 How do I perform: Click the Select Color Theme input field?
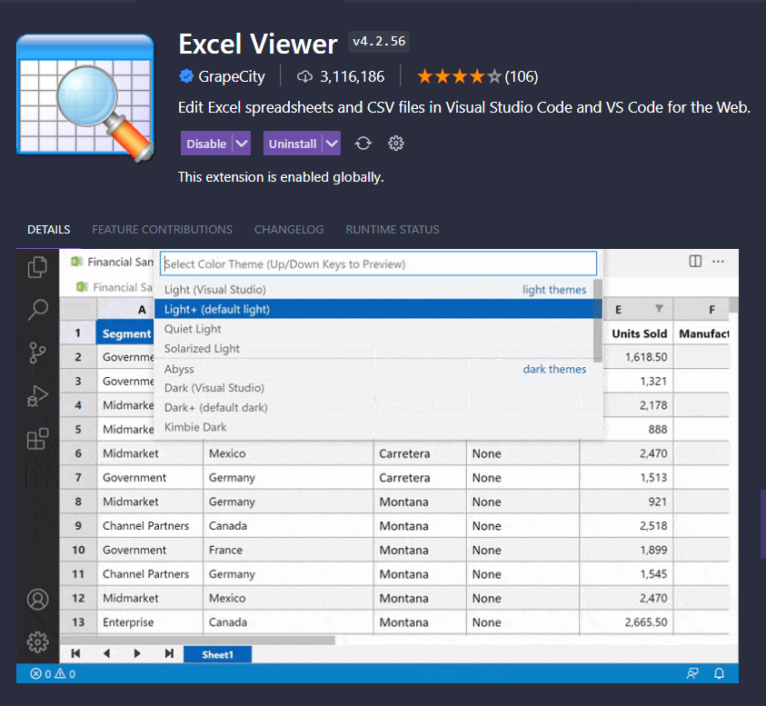[379, 264]
